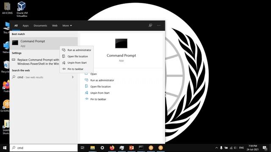Click the Start button on taskbar

click(5, 148)
